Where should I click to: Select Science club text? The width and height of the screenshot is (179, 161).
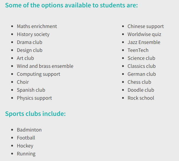point(141,58)
